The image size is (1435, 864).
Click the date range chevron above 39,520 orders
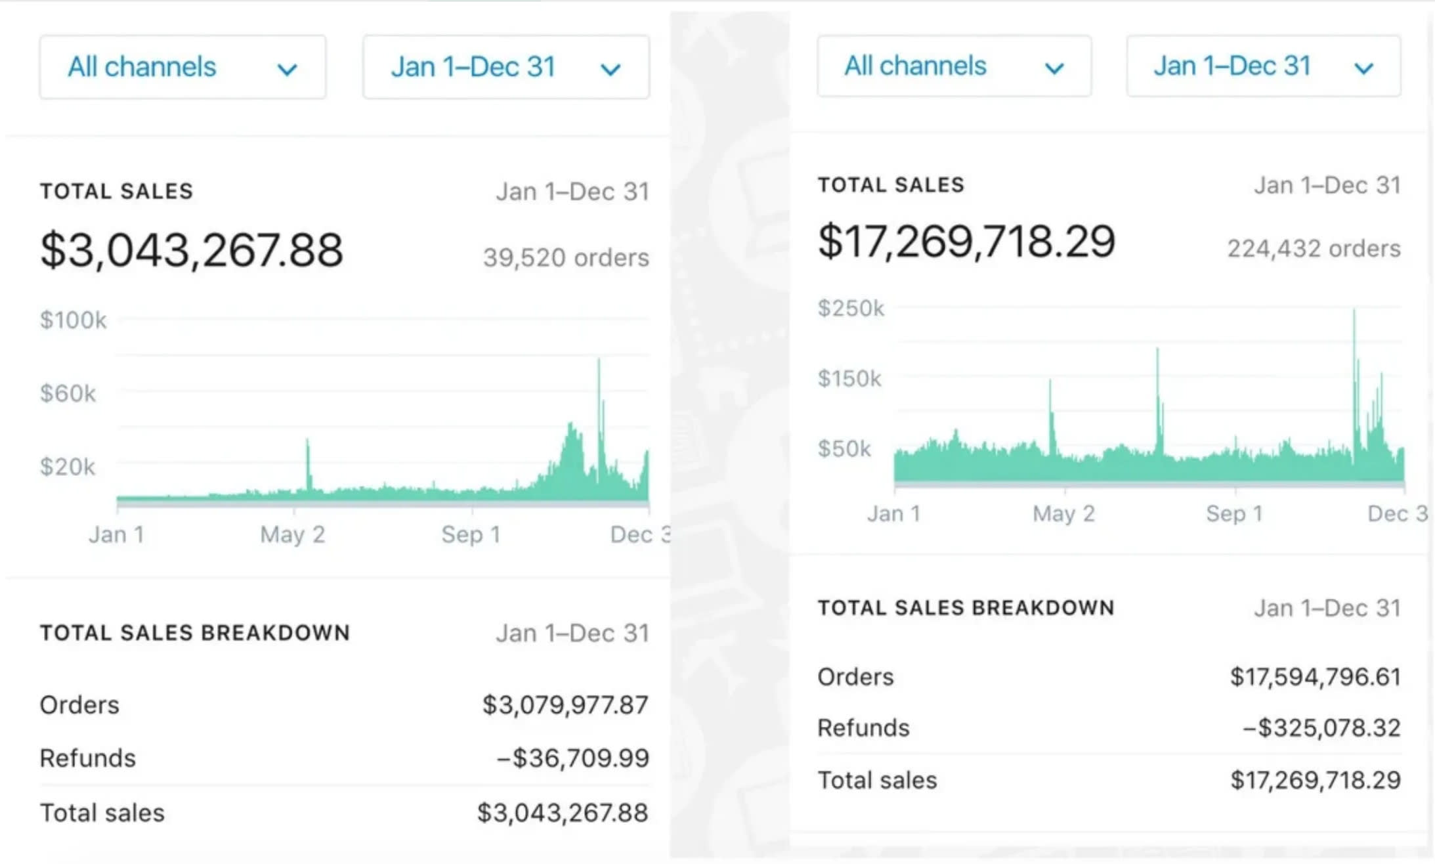(x=610, y=69)
